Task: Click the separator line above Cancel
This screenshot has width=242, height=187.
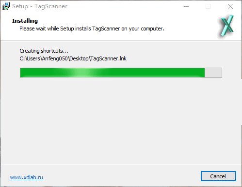Action: click(121, 164)
